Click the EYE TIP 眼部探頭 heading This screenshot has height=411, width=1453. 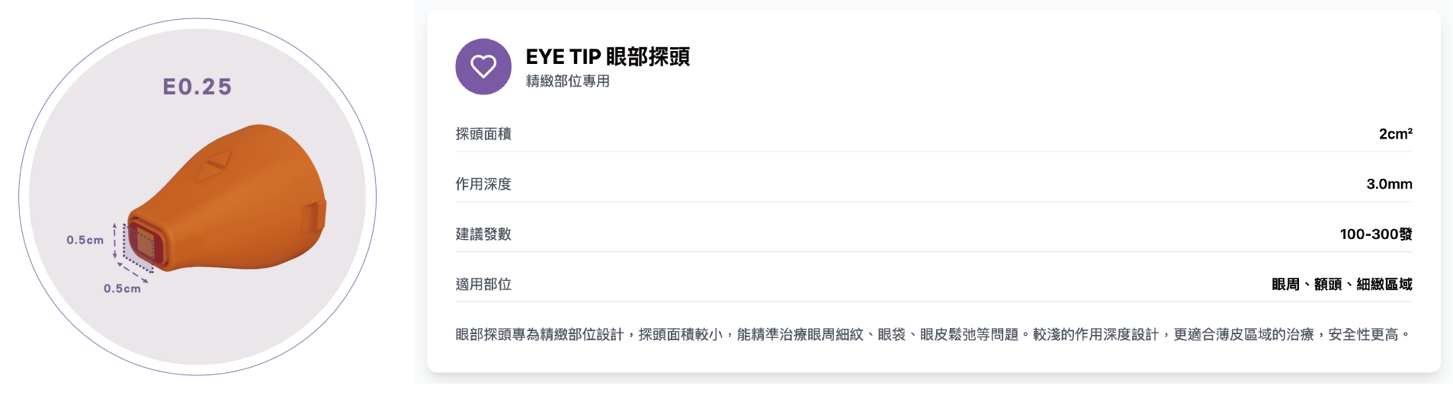click(x=608, y=57)
